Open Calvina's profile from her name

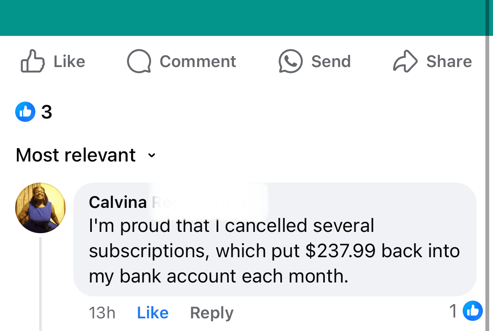coord(118,202)
